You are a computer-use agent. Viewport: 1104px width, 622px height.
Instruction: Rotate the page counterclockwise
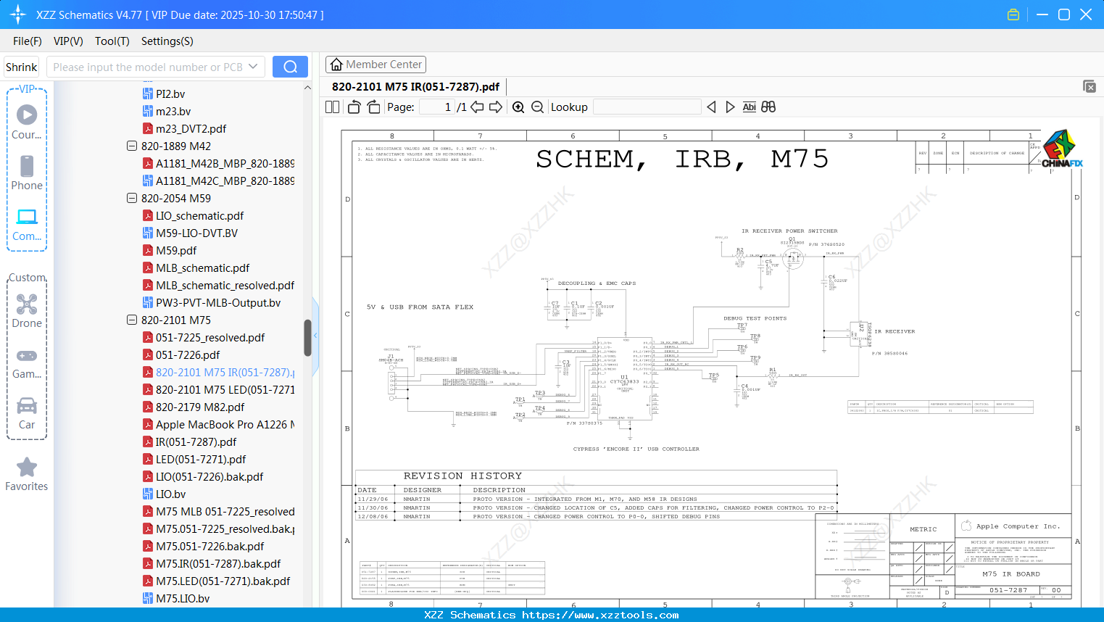click(354, 107)
